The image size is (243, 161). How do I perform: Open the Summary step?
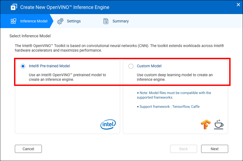point(120,21)
